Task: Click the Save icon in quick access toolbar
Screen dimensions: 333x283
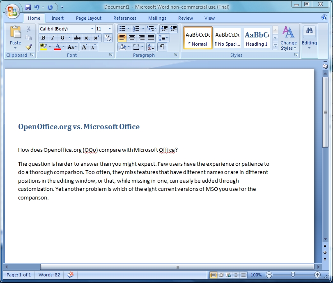Action: pos(28,7)
